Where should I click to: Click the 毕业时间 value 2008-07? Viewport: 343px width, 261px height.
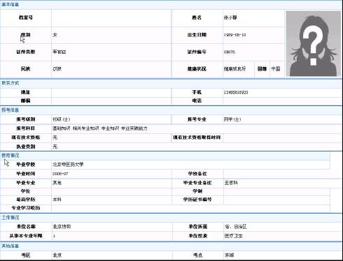click(x=60, y=174)
